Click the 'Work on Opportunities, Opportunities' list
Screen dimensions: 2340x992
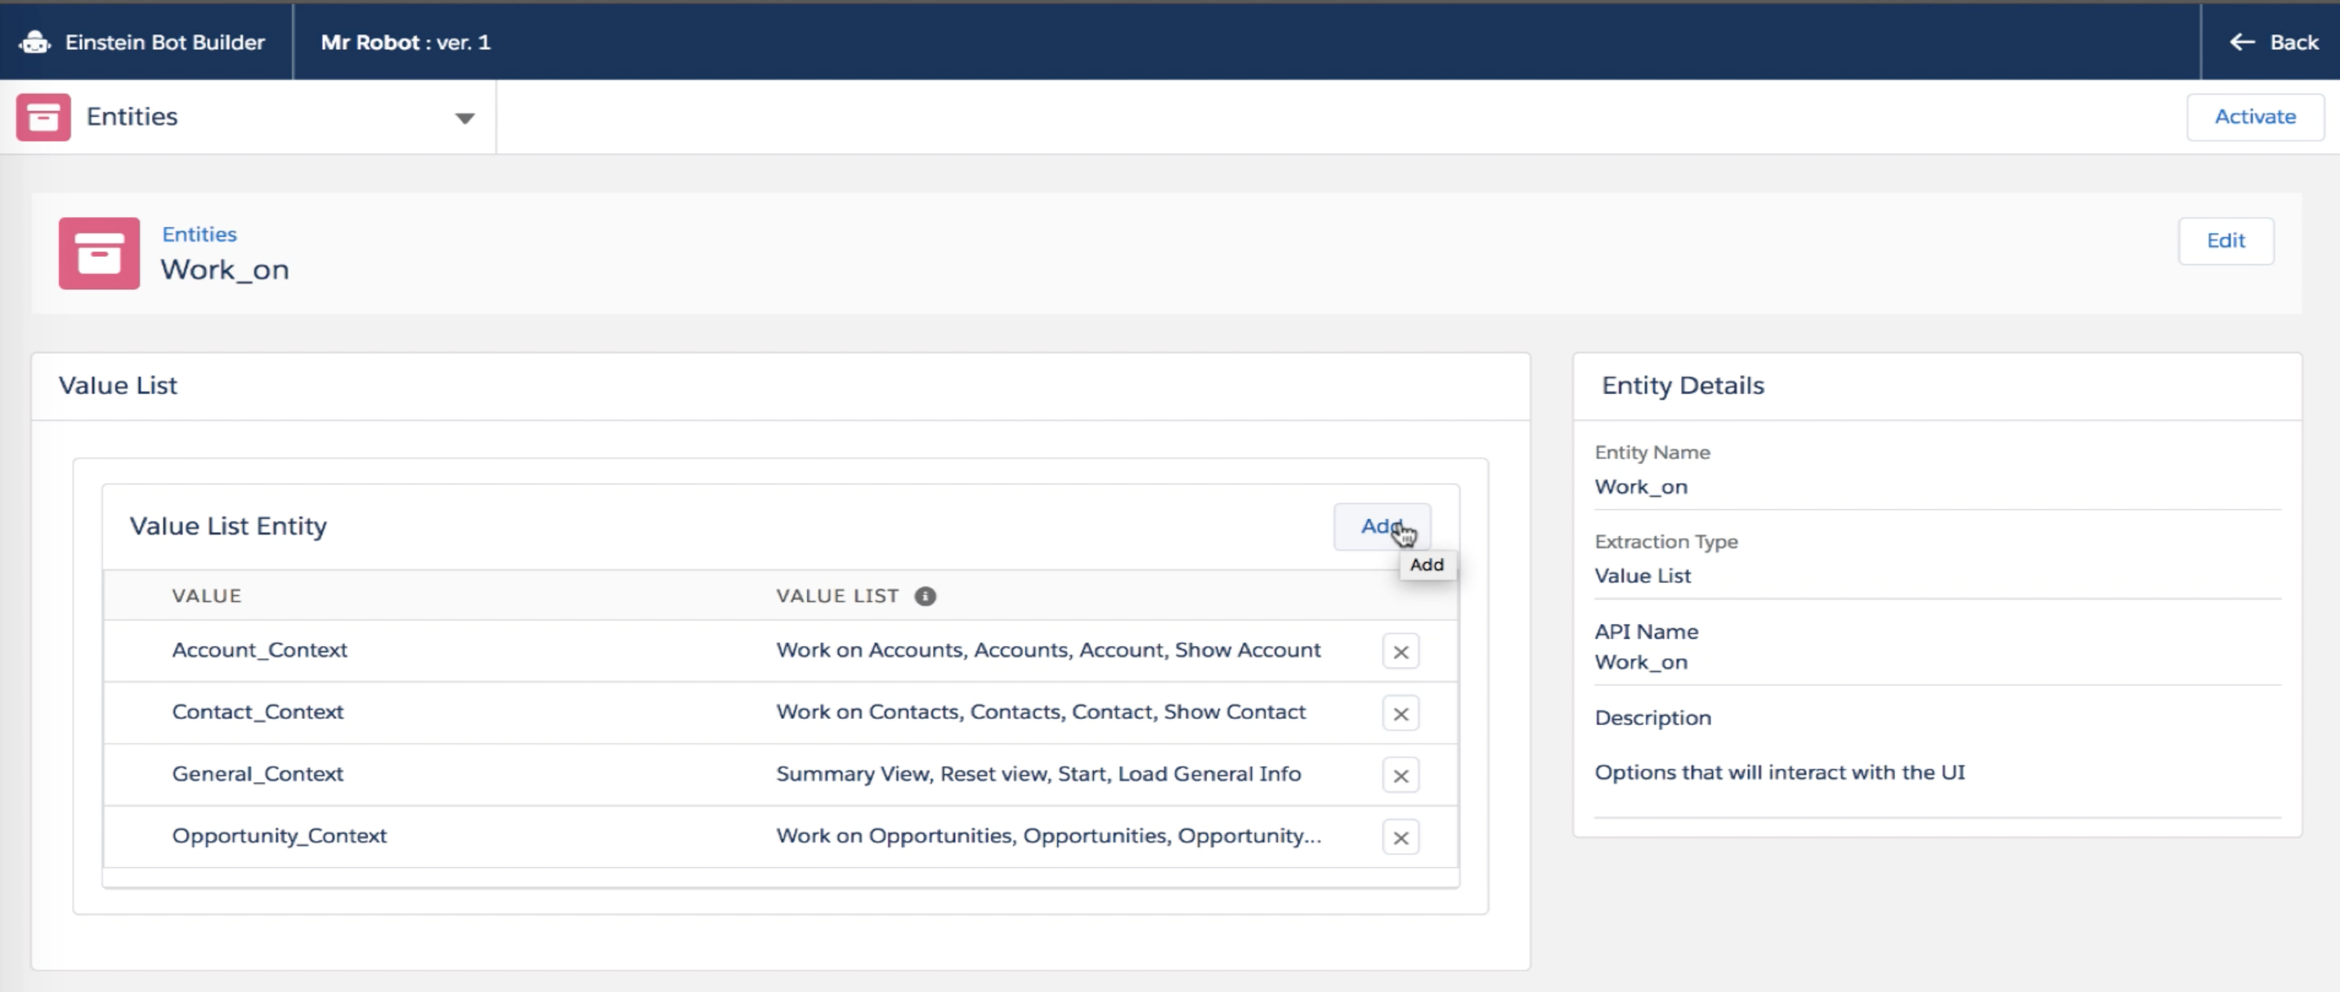tap(1048, 835)
